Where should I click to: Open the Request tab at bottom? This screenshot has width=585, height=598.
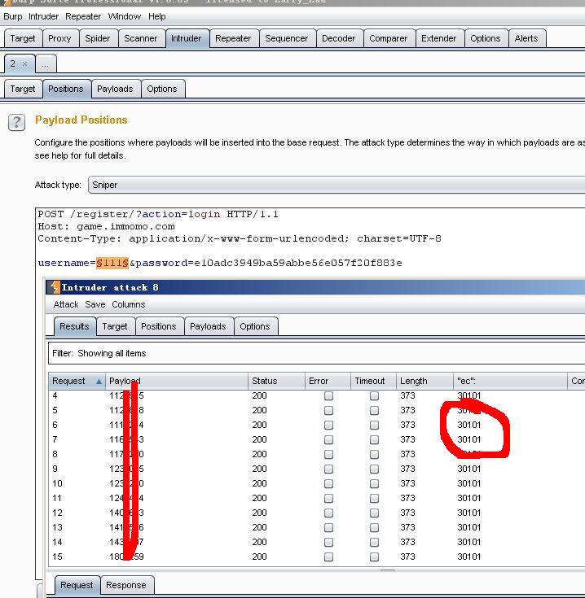click(x=77, y=586)
